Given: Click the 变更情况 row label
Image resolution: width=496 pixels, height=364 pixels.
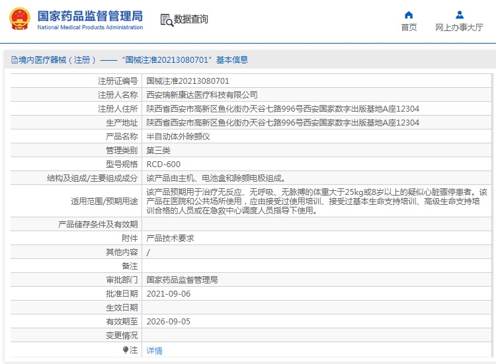Looking at the screenshot, I should point(122,336).
